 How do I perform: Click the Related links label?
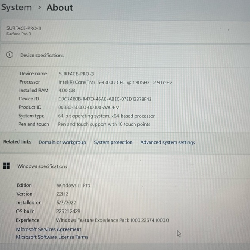point(17,141)
